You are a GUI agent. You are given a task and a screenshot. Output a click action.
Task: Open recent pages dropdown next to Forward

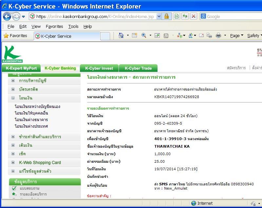click(x=24, y=17)
